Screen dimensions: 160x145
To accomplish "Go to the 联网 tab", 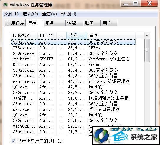I will tap(92, 23).
